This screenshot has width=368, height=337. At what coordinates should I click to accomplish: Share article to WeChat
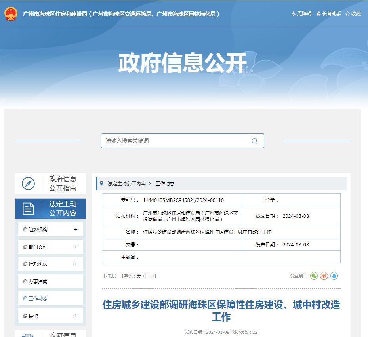(314, 276)
